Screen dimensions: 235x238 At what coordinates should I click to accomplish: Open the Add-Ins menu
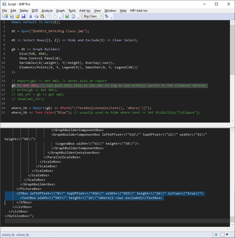coord(85,11)
